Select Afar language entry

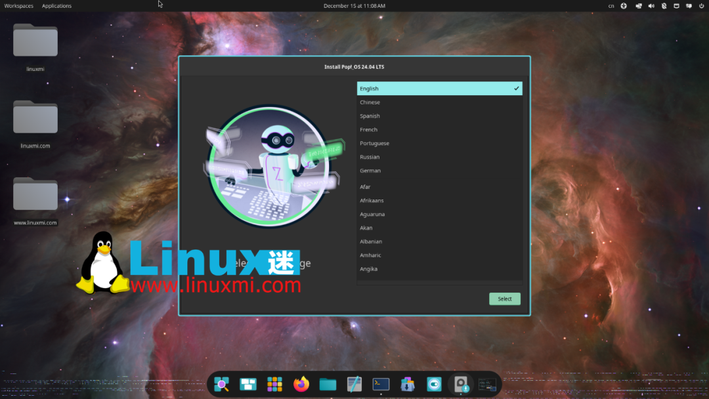point(439,186)
